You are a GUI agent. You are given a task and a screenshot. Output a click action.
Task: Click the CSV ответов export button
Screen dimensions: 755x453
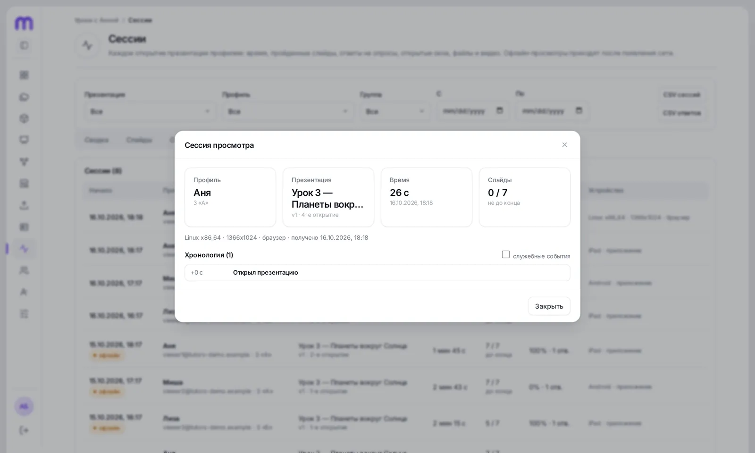681,113
